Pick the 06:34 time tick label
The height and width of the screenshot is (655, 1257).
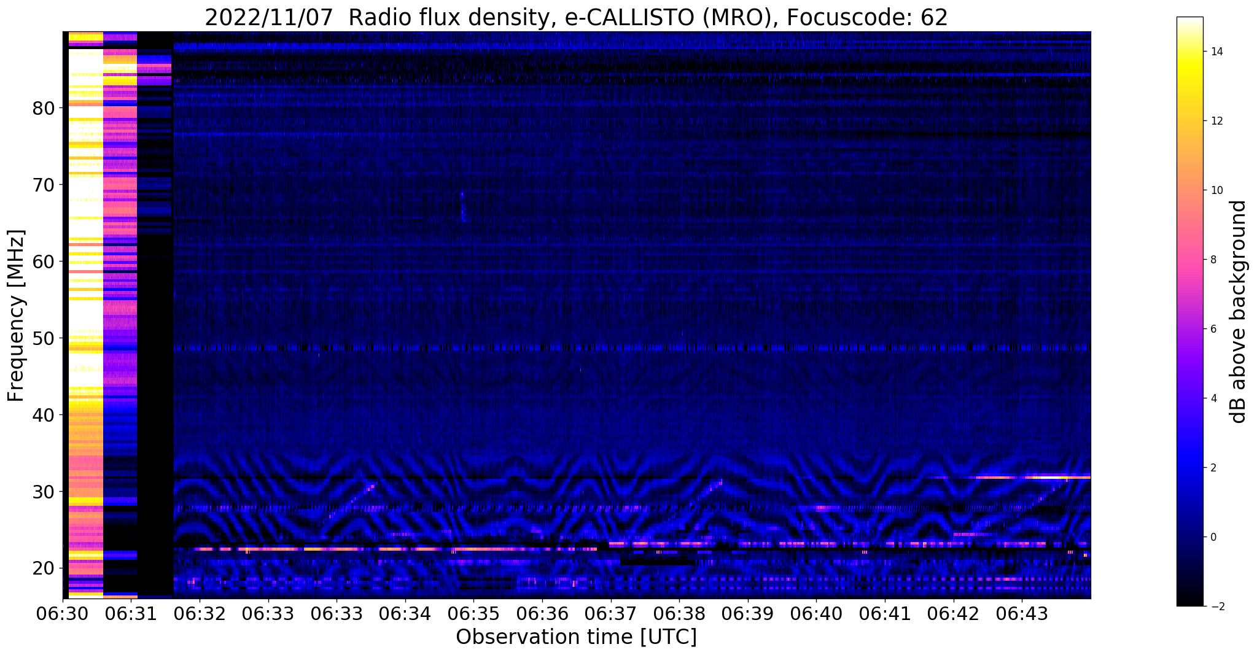point(405,614)
